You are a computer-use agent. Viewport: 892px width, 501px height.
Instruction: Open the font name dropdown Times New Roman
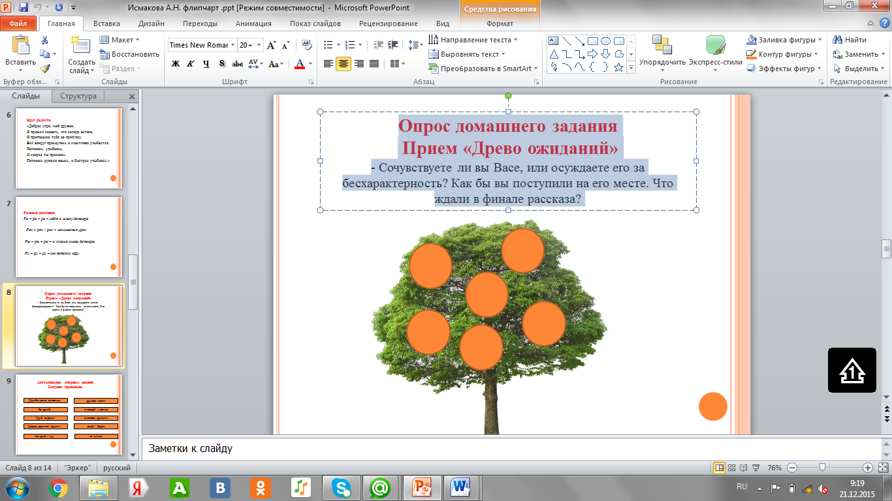click(232, 45)
